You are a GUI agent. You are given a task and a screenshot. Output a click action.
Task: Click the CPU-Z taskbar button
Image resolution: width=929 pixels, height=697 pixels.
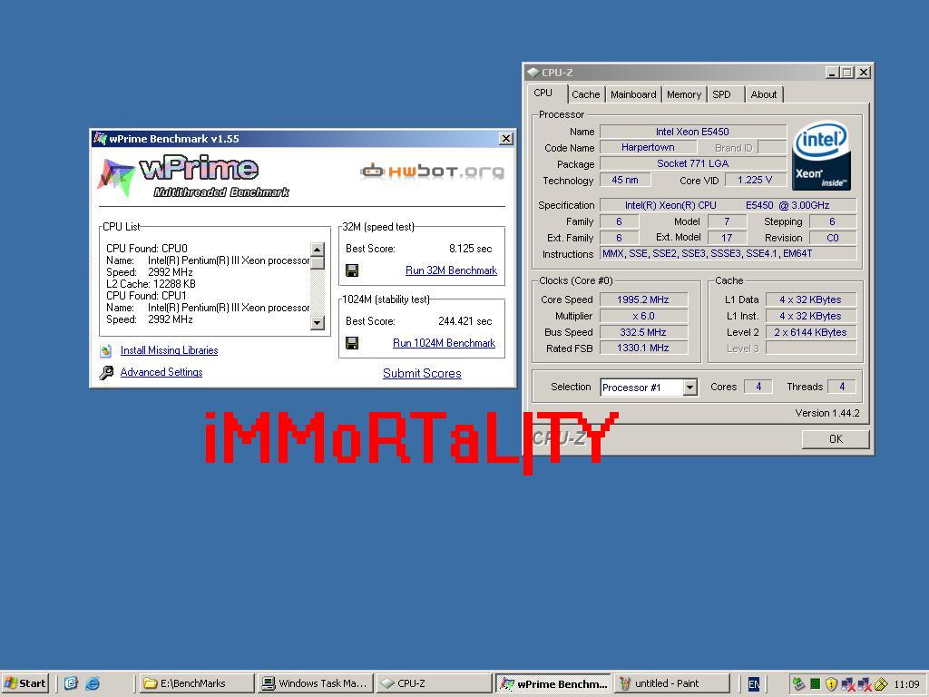coord(435,683)
